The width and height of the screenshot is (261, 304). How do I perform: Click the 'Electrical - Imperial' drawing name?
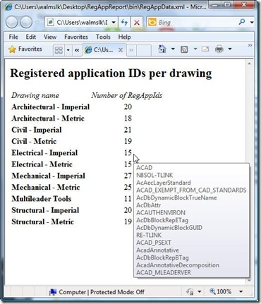pyautogui.click(x=44, y=153)
